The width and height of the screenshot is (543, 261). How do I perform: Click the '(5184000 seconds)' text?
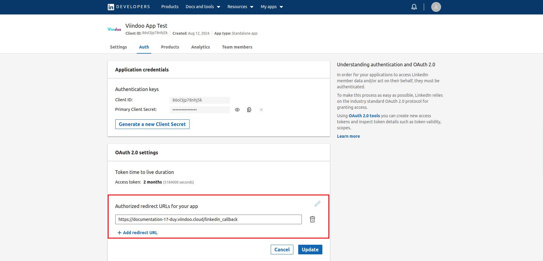click(178, 182)
